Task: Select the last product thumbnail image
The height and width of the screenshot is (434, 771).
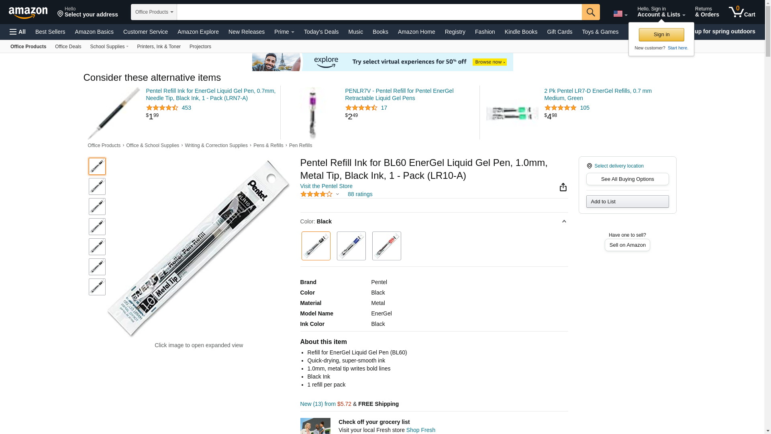Action: [97, 287]
